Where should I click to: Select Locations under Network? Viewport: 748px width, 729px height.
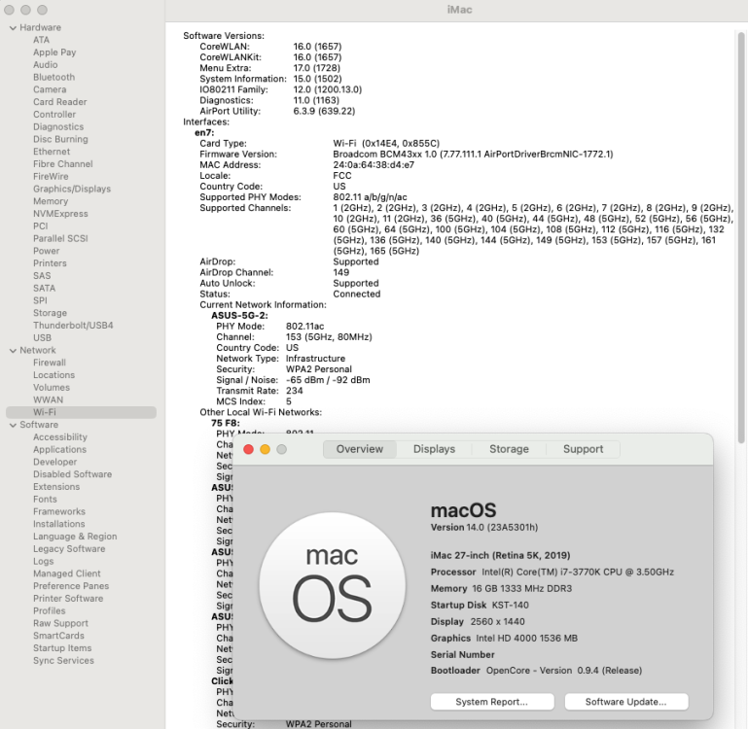click(53, 375)
